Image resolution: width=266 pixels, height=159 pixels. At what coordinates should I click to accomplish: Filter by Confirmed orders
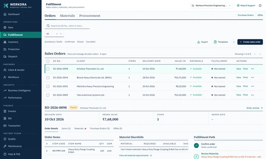(69, 42)
